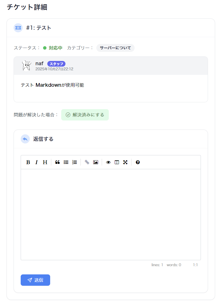Click inside the reply text area
This screenshot has width=223, height=307.
click(x=111, y=214)
